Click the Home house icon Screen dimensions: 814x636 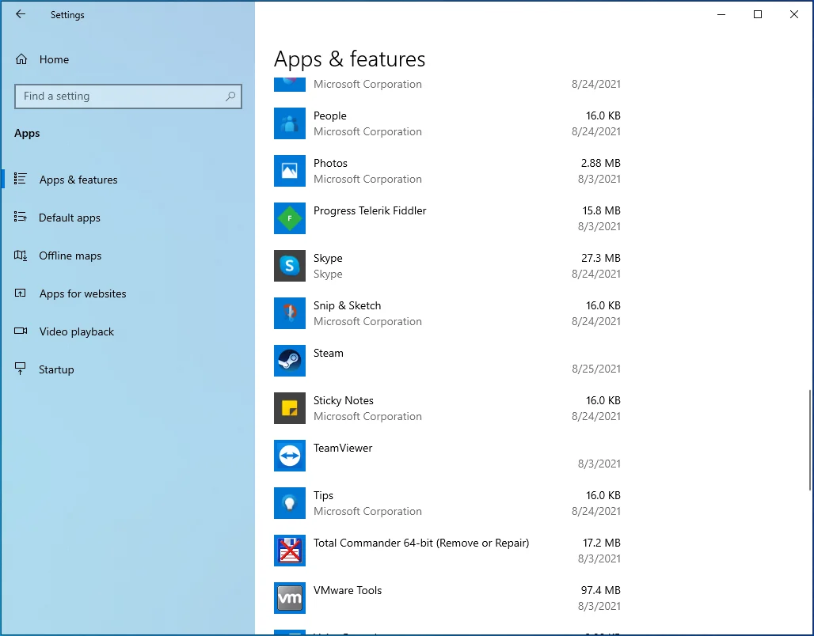(21, 59)
